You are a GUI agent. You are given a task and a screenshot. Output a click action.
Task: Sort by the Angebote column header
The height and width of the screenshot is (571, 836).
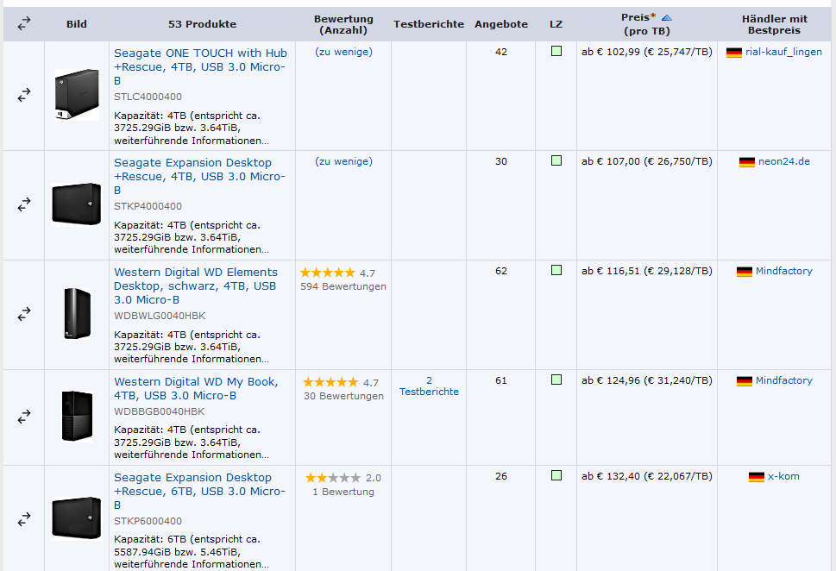(501, 24)
